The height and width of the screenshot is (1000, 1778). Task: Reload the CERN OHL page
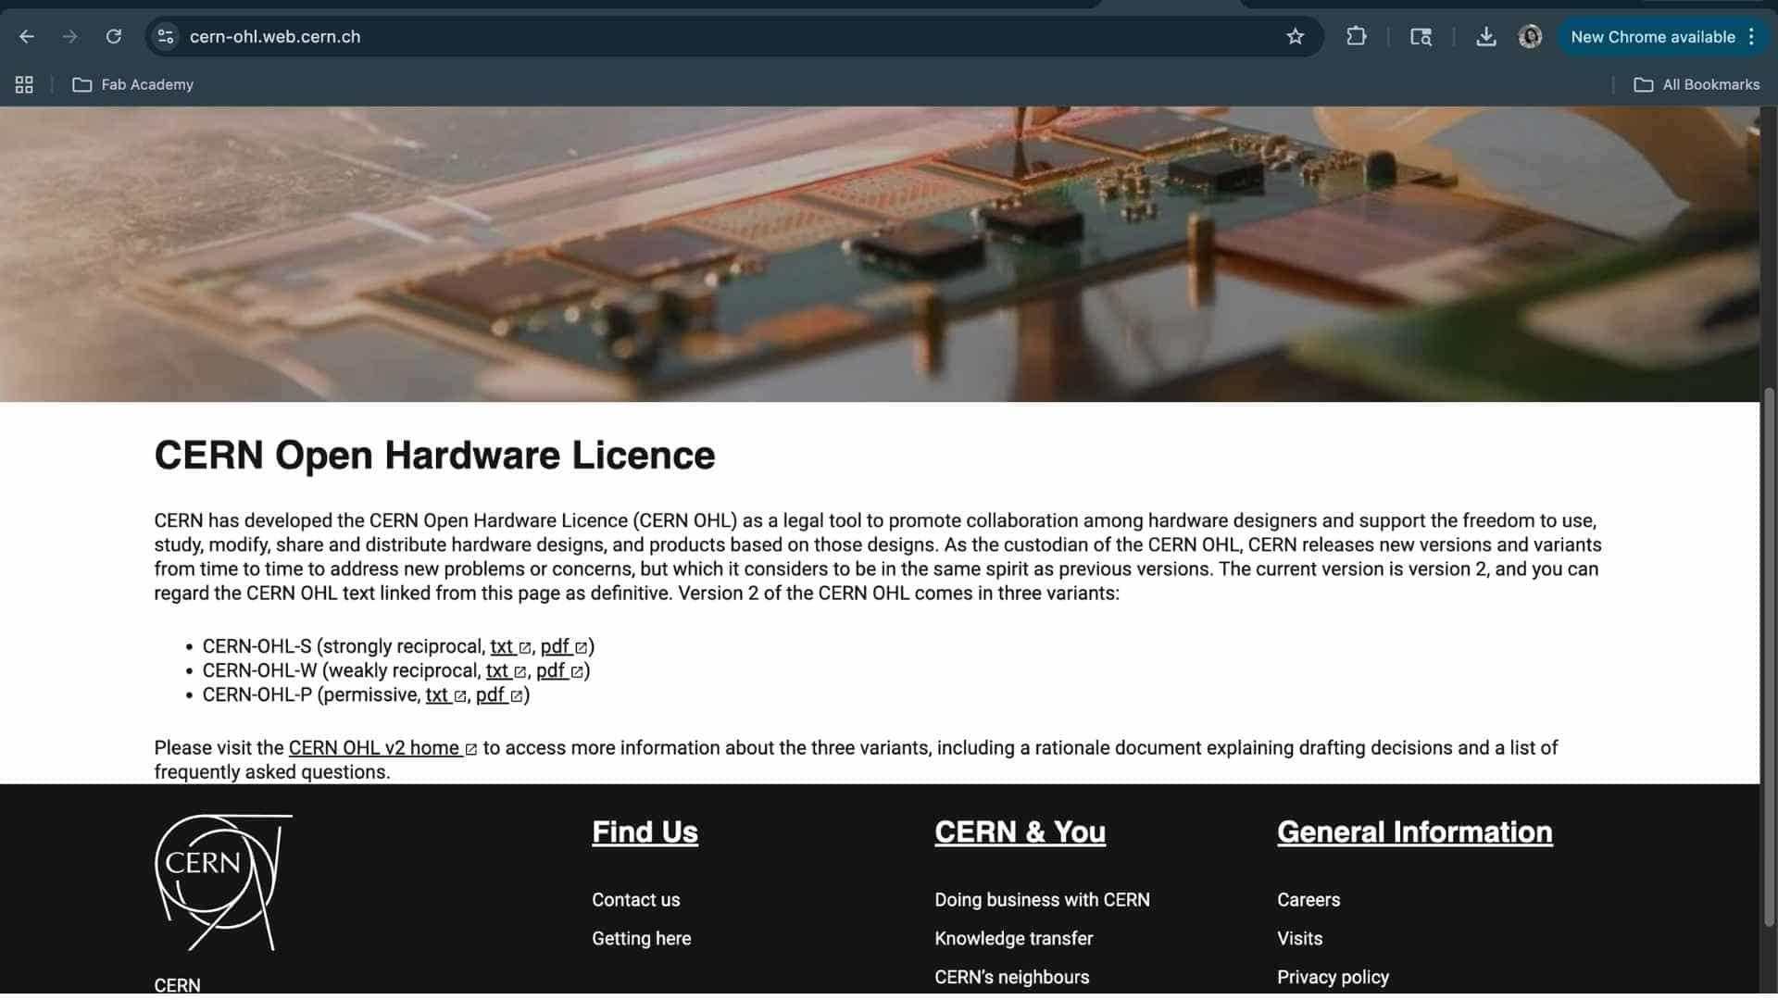point(114,37)
